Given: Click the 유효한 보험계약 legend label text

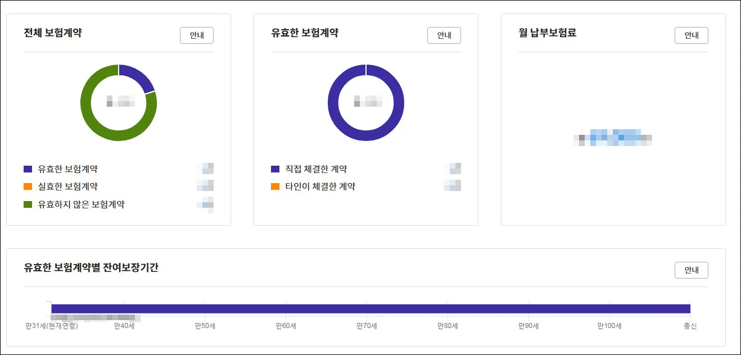Looking at the screenshot, I should [x=67, y=169].
